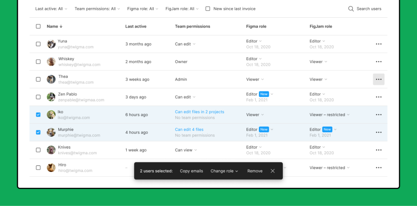Click Zen Pablo's avatar picture
Image resolution: width=417 pixels, height=206 pixels.
51,97
